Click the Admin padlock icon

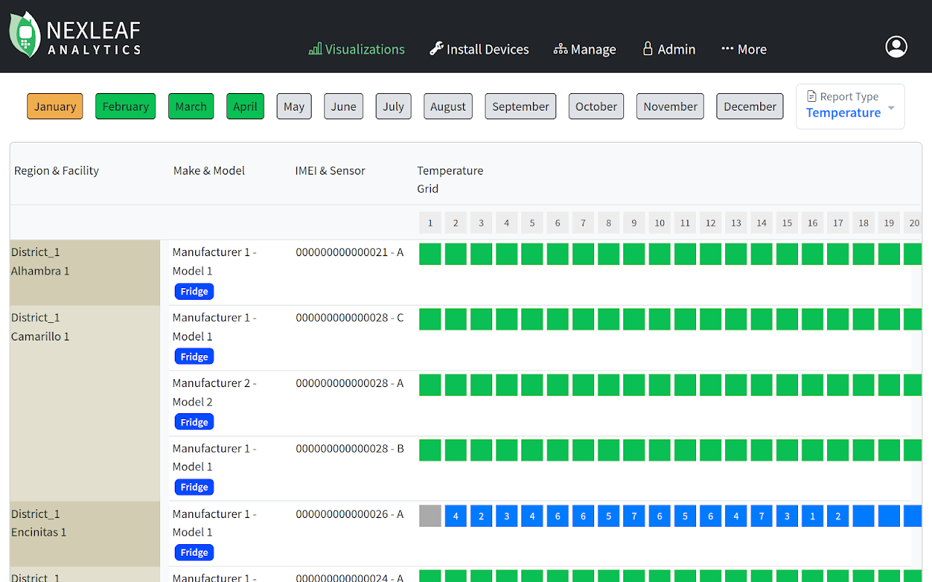(647, 49)
